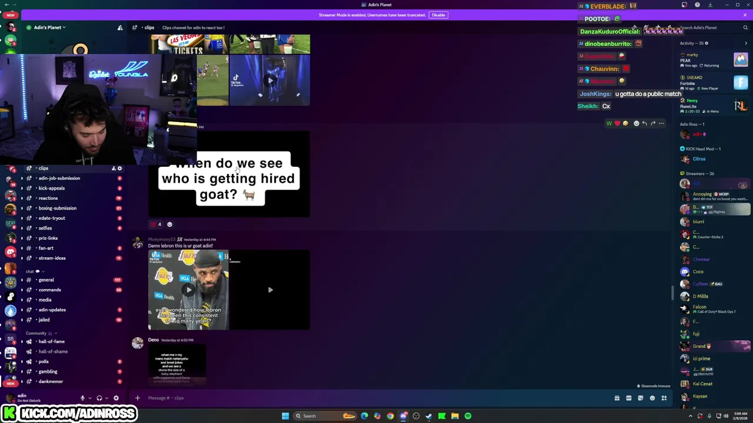Viewport: 753px width, 423px height.
Task: Open the emoji picker in message bar
Action: click(x=652, y=398)
